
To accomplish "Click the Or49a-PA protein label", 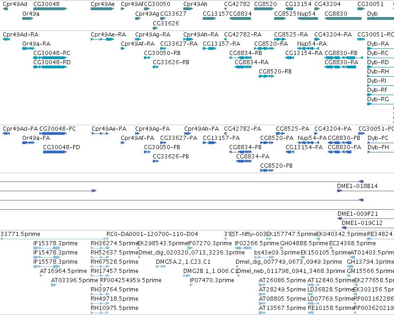I will (36, 138).
